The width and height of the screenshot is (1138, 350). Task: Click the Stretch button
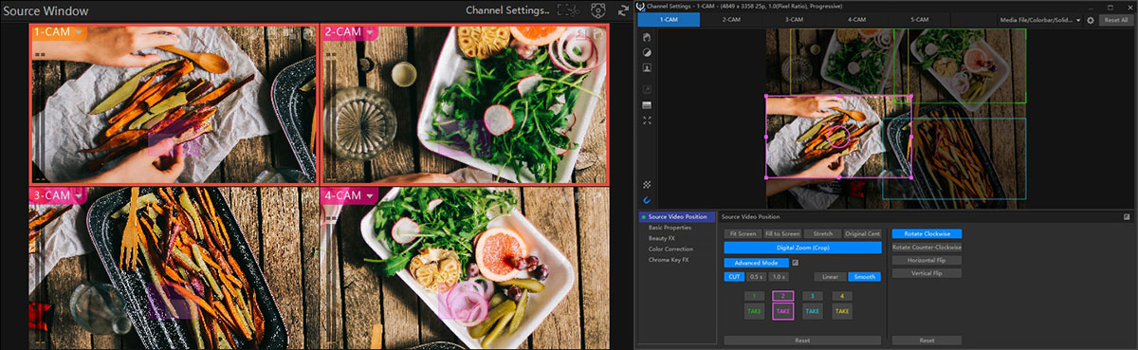(822, 233)
